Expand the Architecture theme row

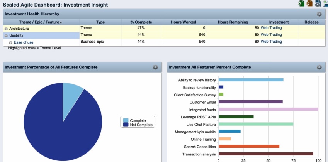tap(6, 29)
